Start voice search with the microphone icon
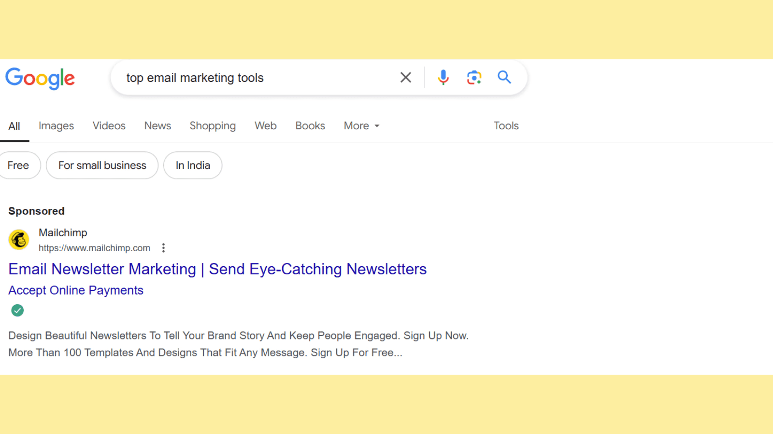This screenshot has height=434, width=773. (x=443, y=77)
